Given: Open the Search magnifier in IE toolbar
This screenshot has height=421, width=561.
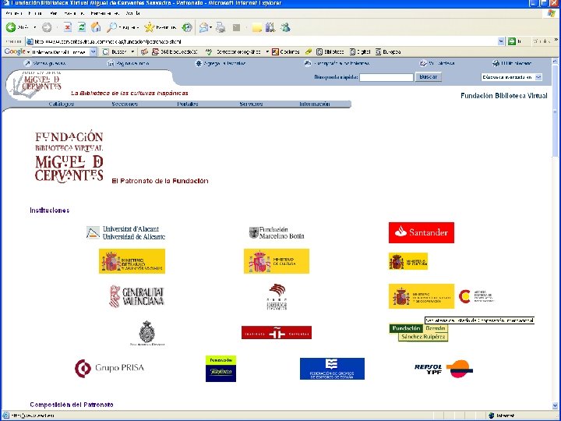Looking at the screenshot, I should pyautogui.click(x=112, y=27).
